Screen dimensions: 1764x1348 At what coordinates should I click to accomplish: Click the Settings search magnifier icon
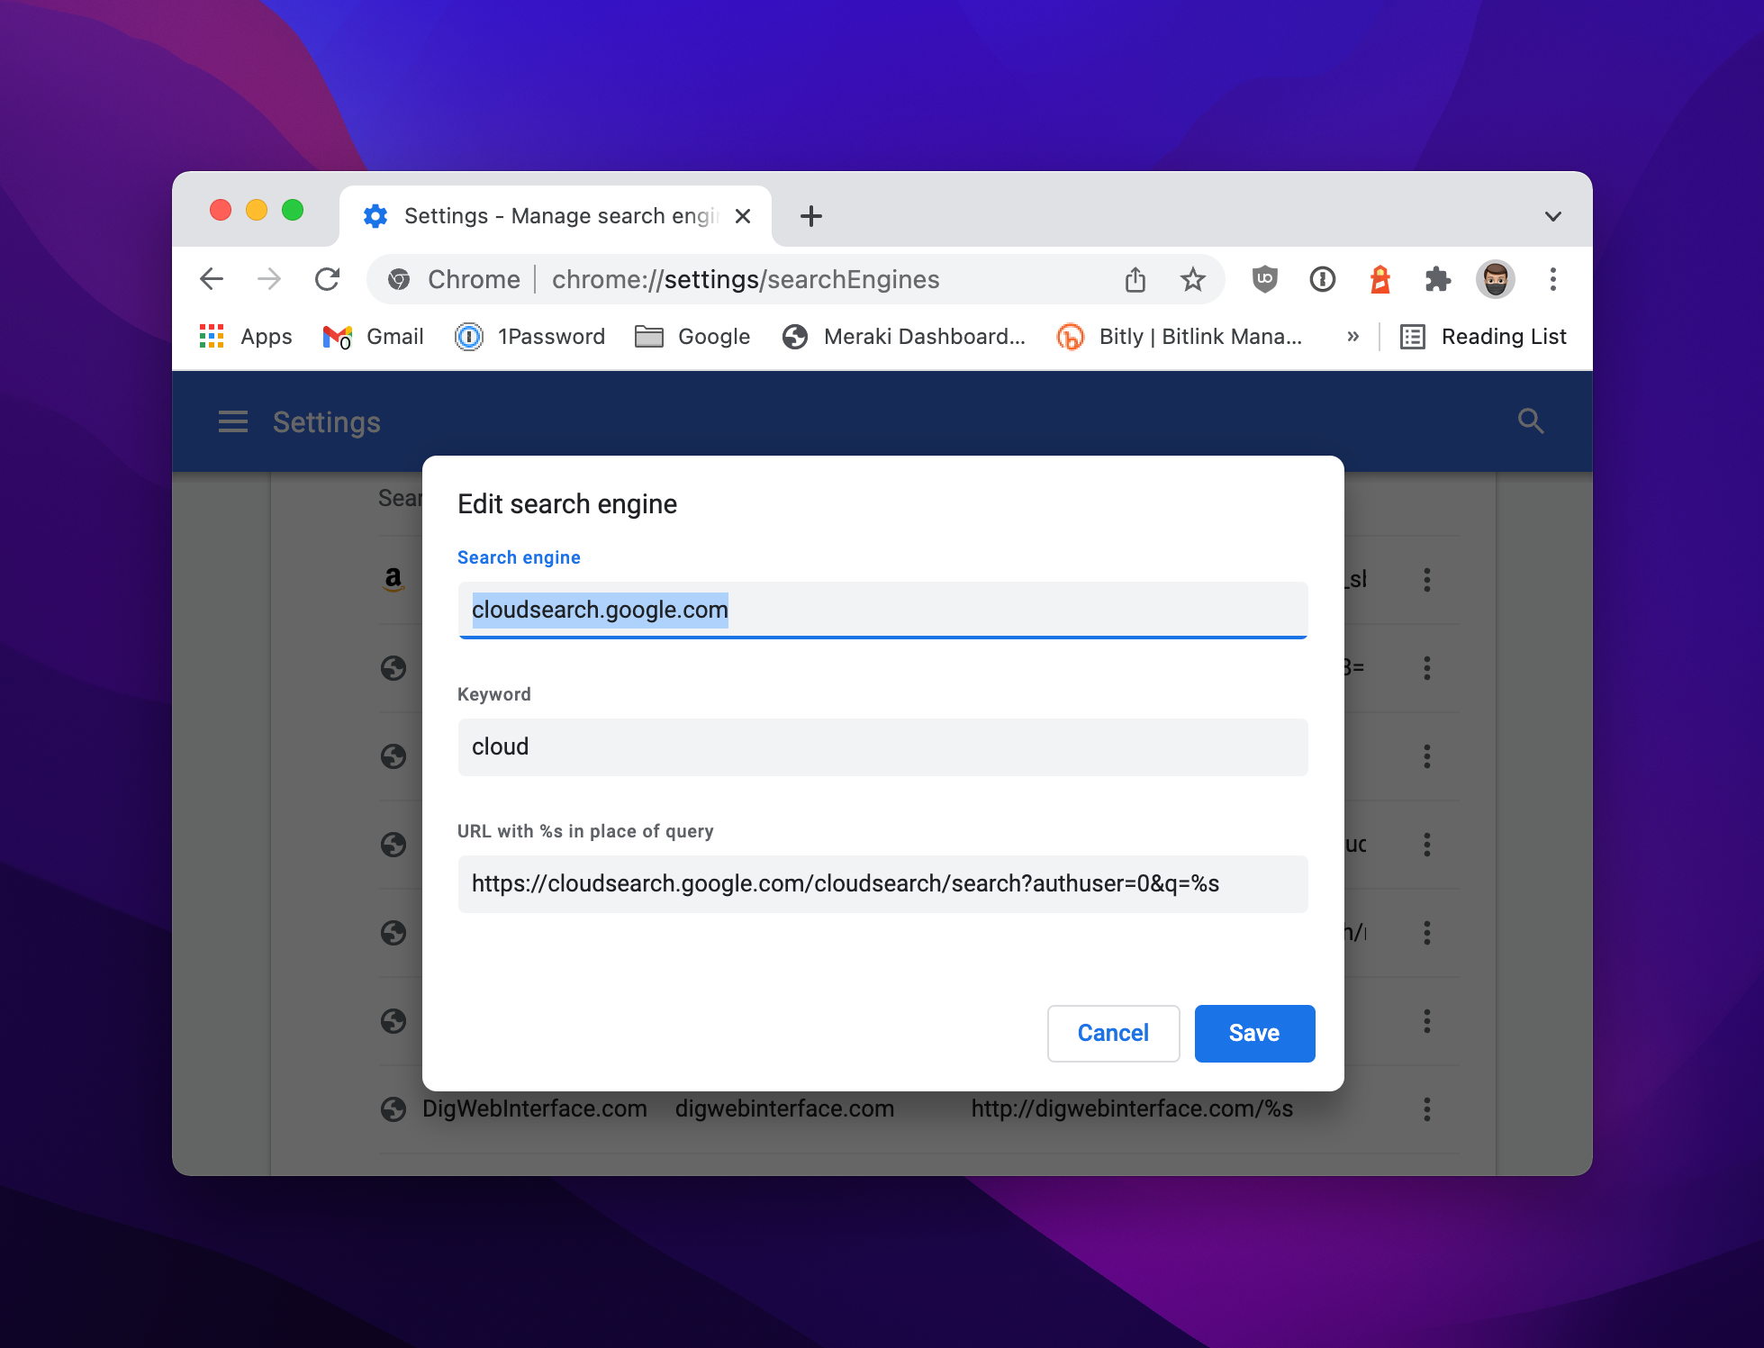point(1531,421)
